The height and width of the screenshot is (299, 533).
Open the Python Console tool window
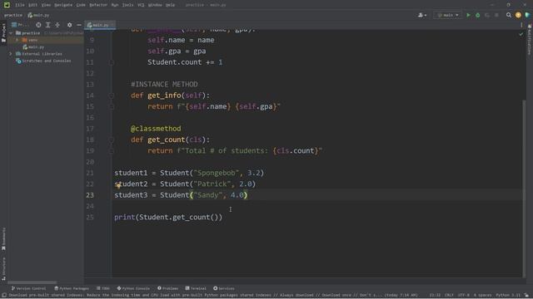click(133, 288)
